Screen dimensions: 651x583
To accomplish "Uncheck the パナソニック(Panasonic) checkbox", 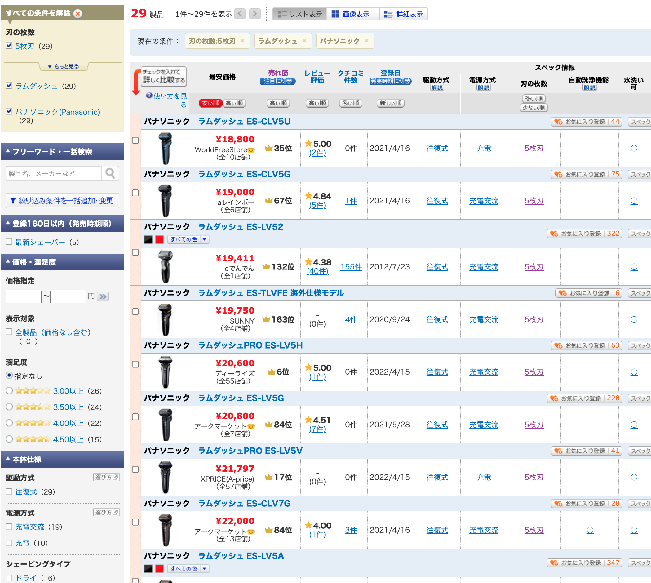I will click(x=9, y=111).
